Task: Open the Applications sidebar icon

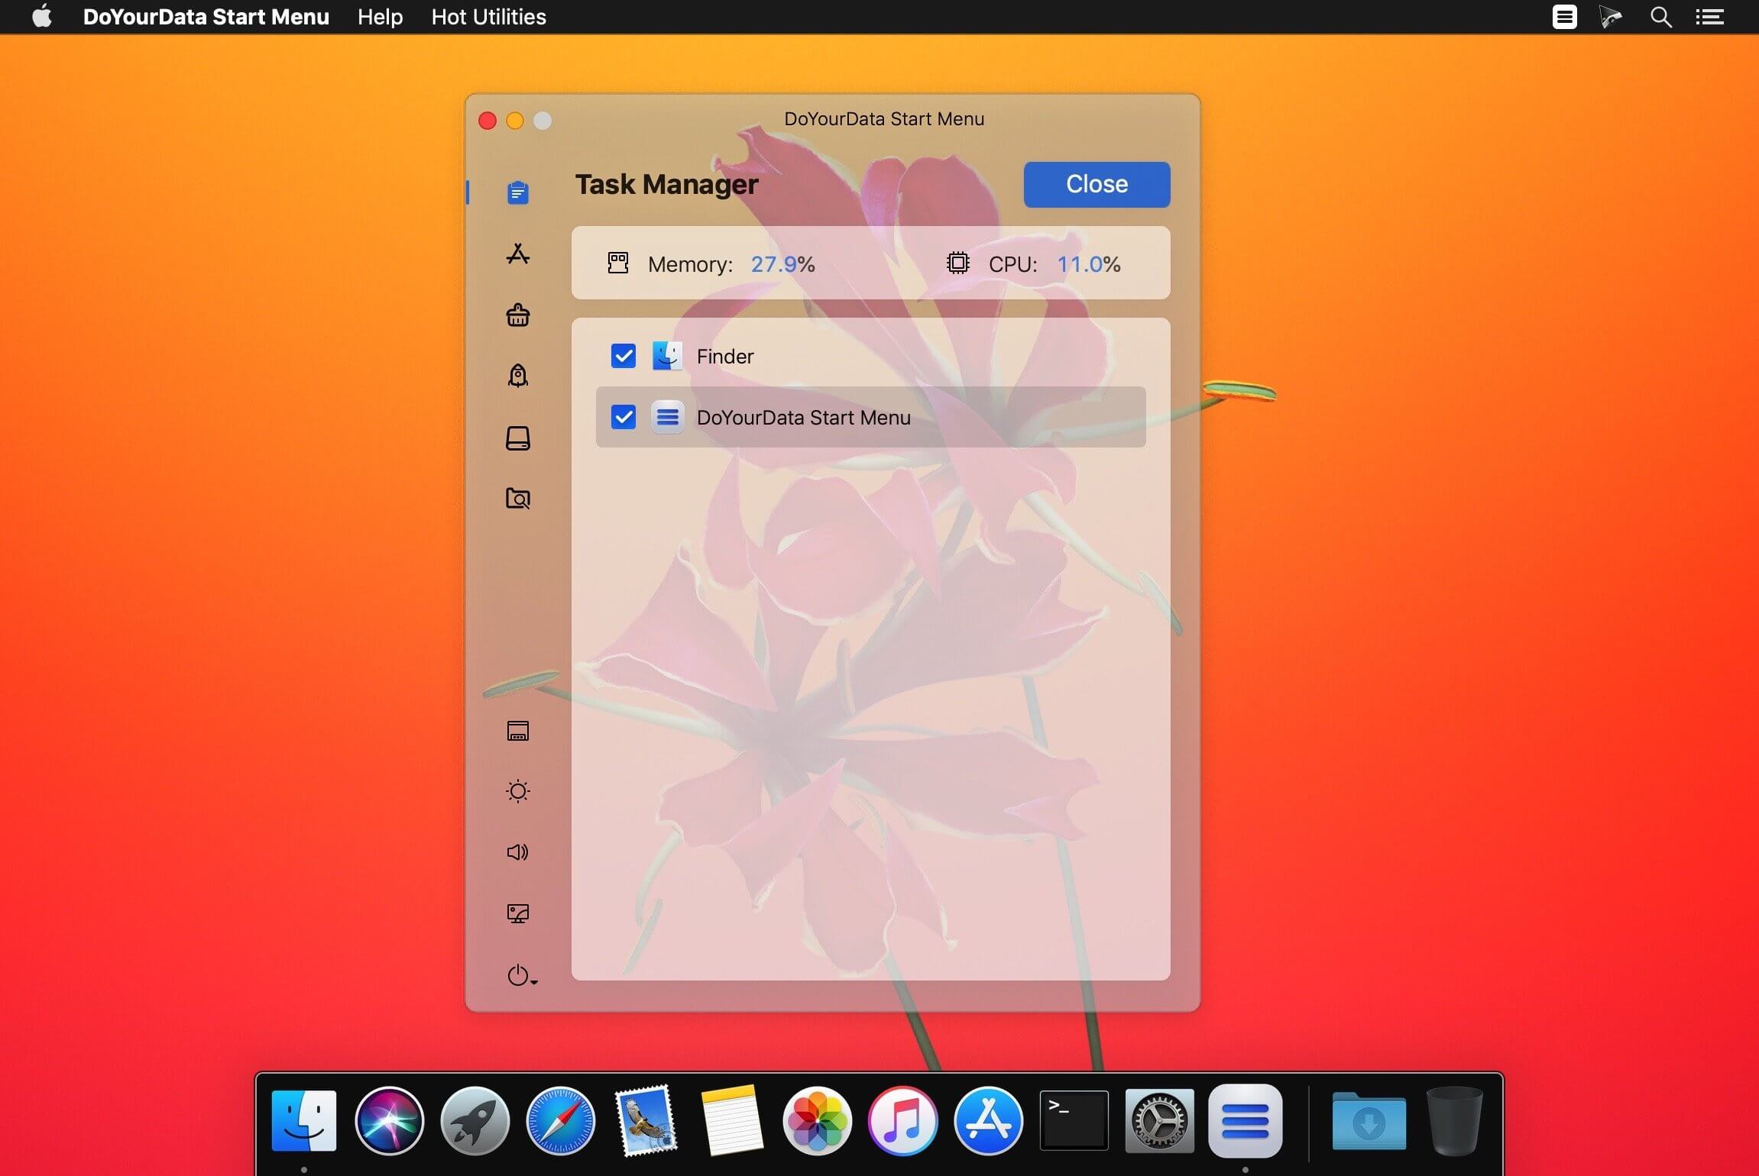Action: pyautogui.click(x=517, y=254)
